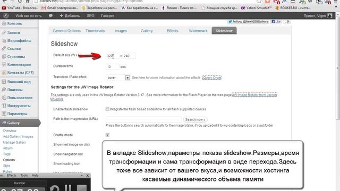Screen dimensions: 340x191
Task: Click Добавить in admin bar
Action: [x=70, y=15]
